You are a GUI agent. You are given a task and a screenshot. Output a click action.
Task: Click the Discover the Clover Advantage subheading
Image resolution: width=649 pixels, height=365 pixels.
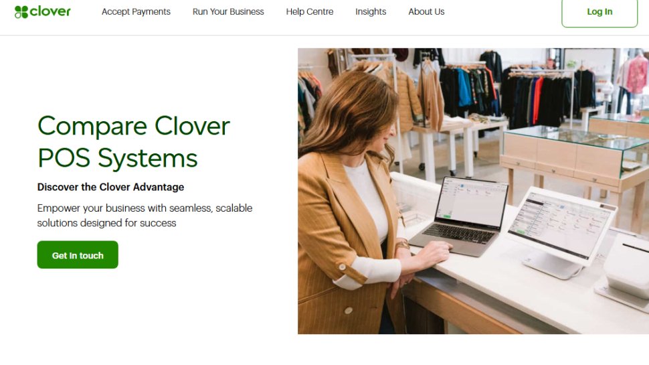click(110, 187)
